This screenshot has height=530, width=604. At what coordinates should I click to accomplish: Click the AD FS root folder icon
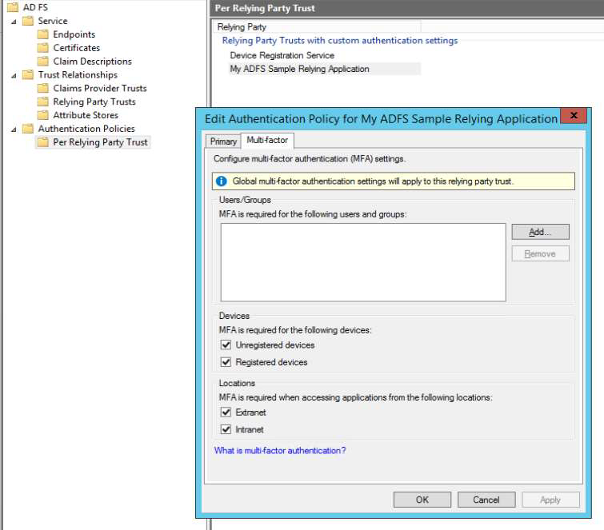(13, 7)
